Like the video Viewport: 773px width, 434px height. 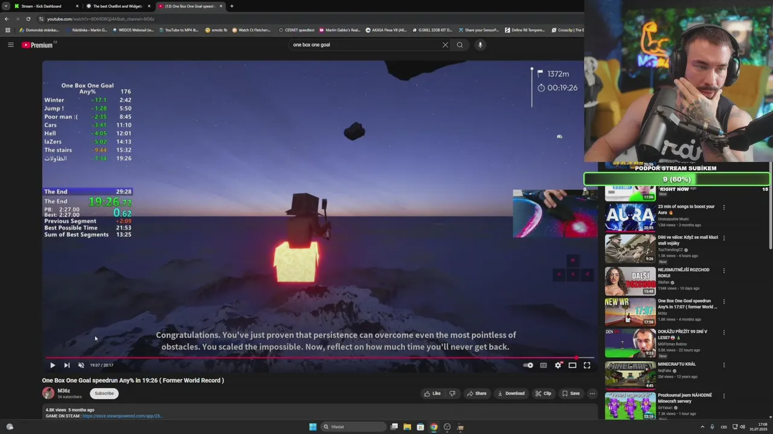432,394
